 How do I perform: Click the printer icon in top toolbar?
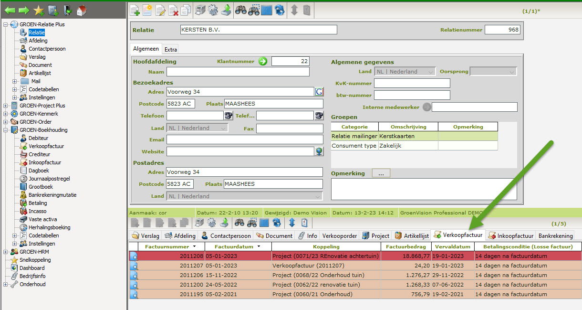pyautogui.click(x=200, y=10)
